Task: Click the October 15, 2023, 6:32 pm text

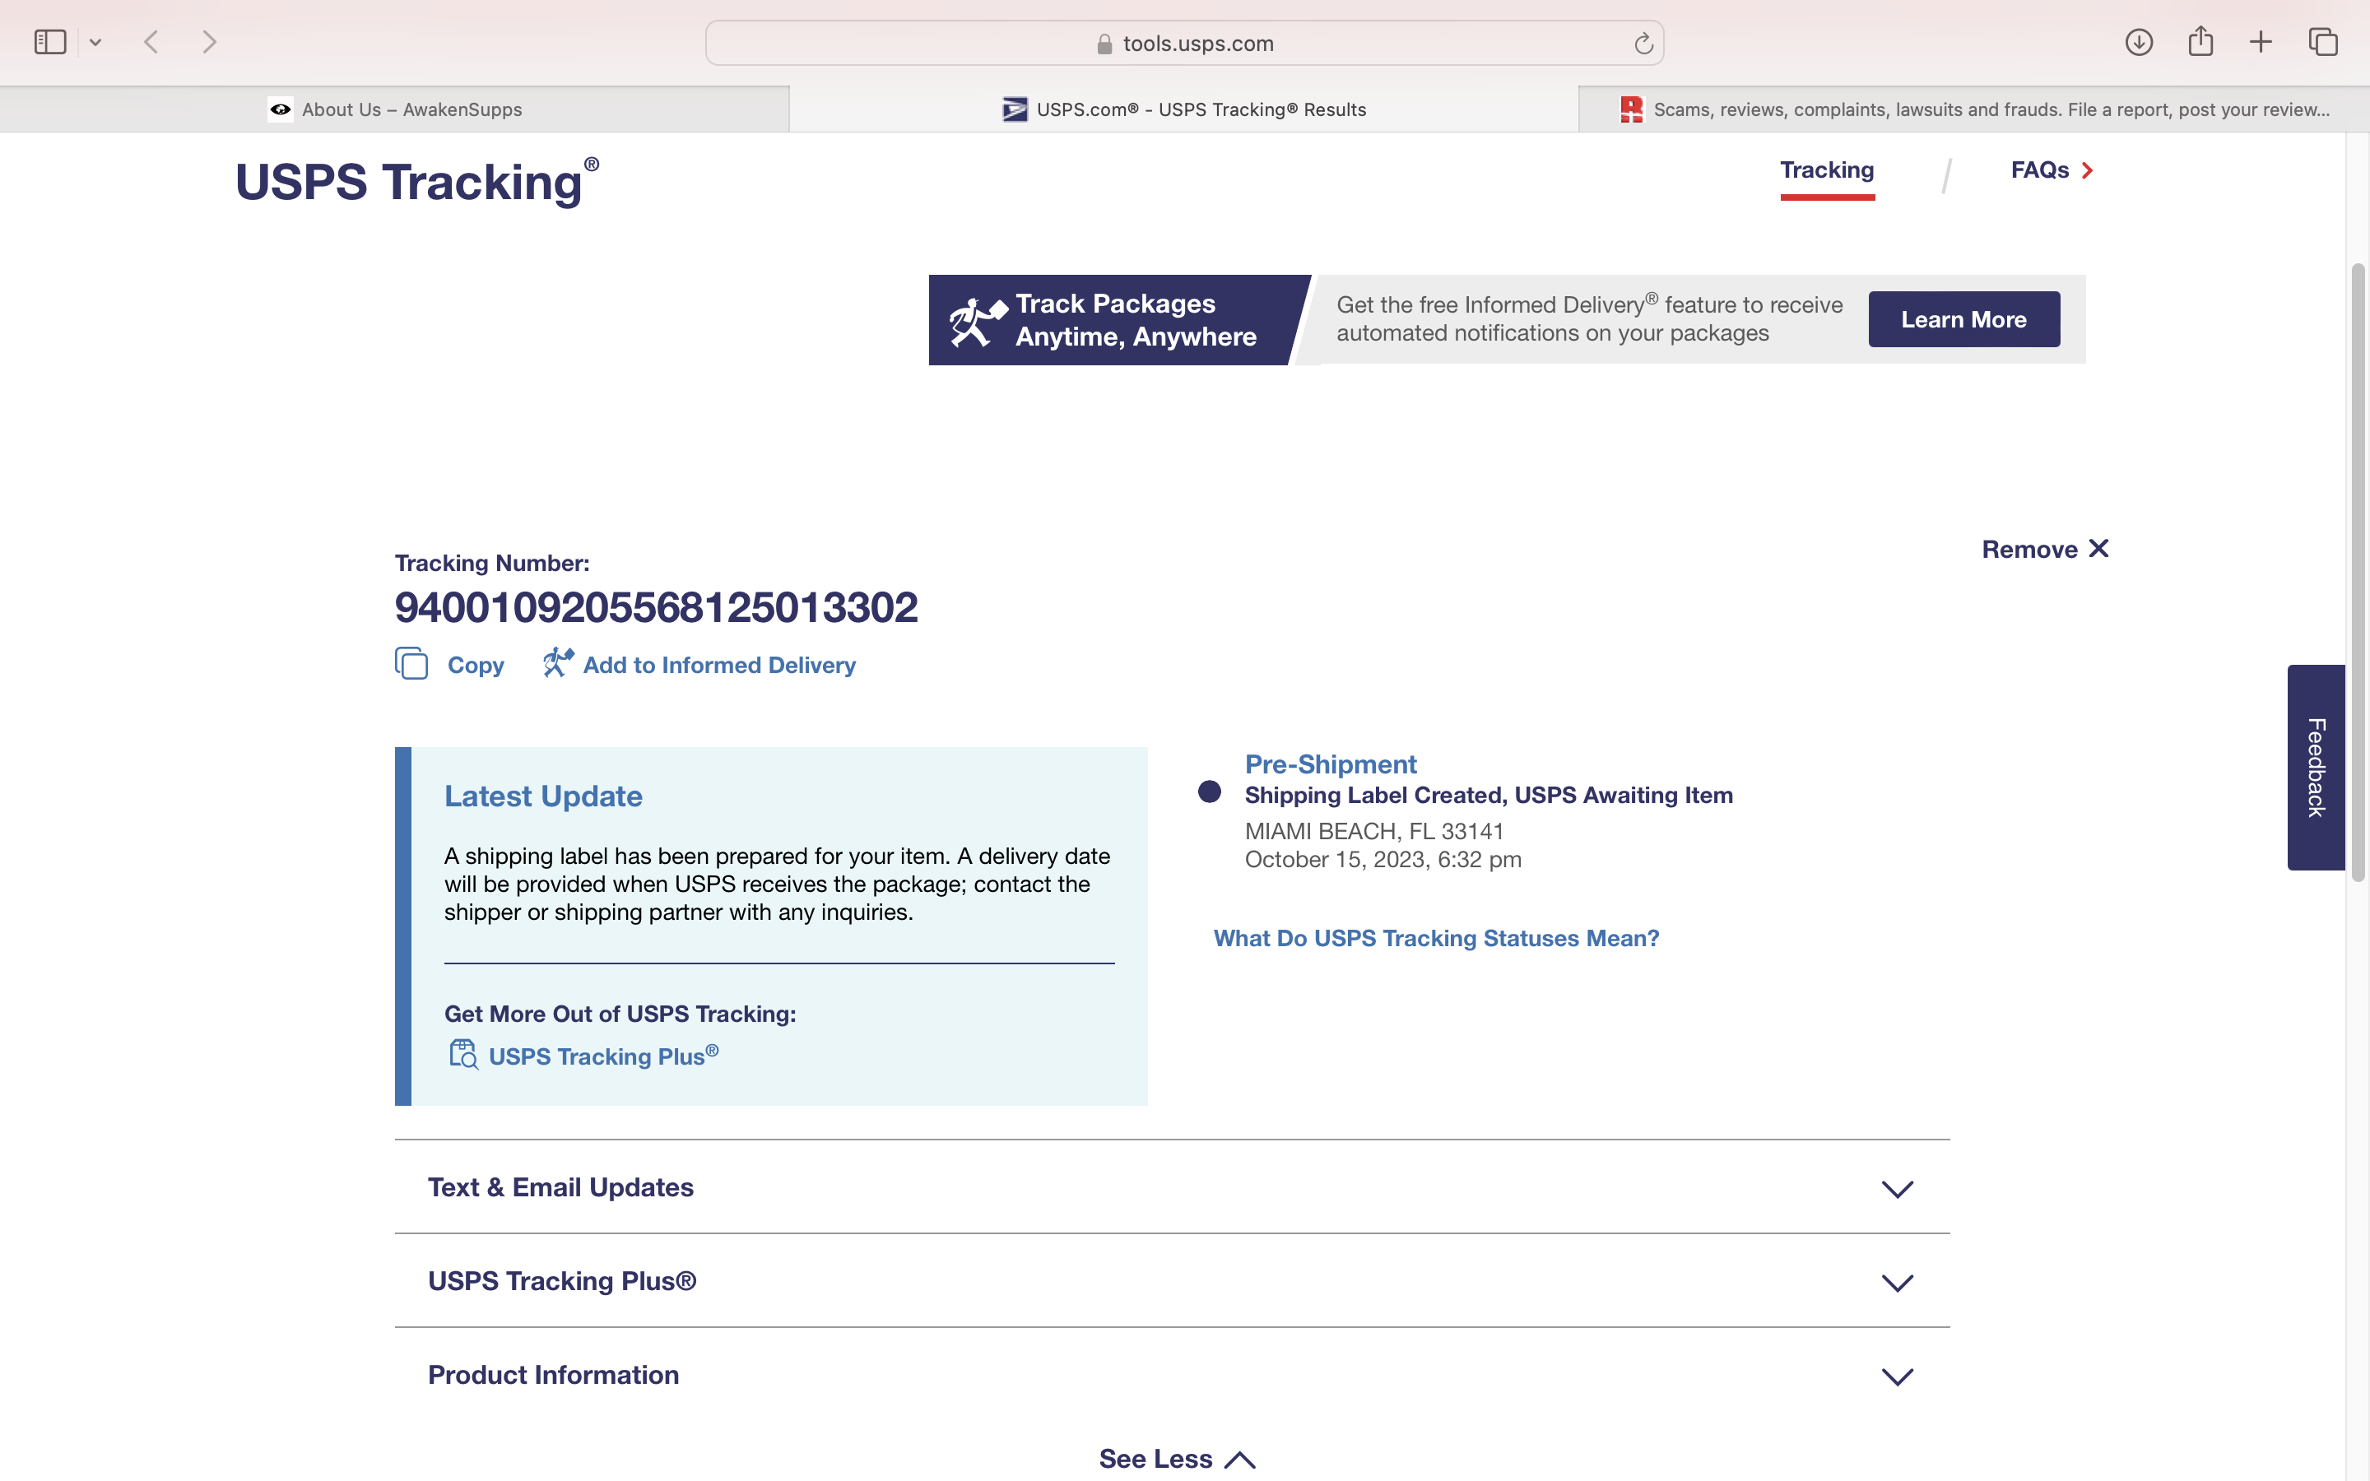Action: [x=1382, y=859]
